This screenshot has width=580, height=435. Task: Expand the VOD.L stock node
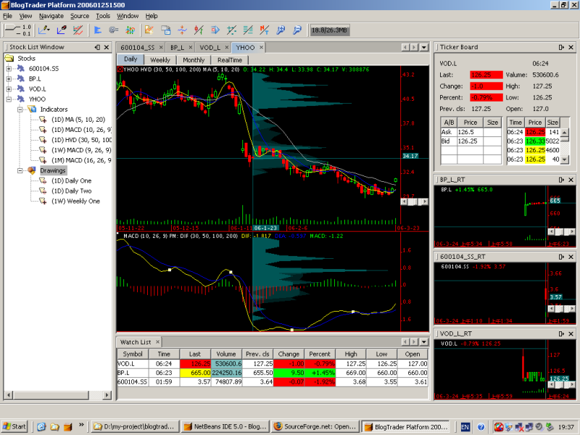click(9, 88)
